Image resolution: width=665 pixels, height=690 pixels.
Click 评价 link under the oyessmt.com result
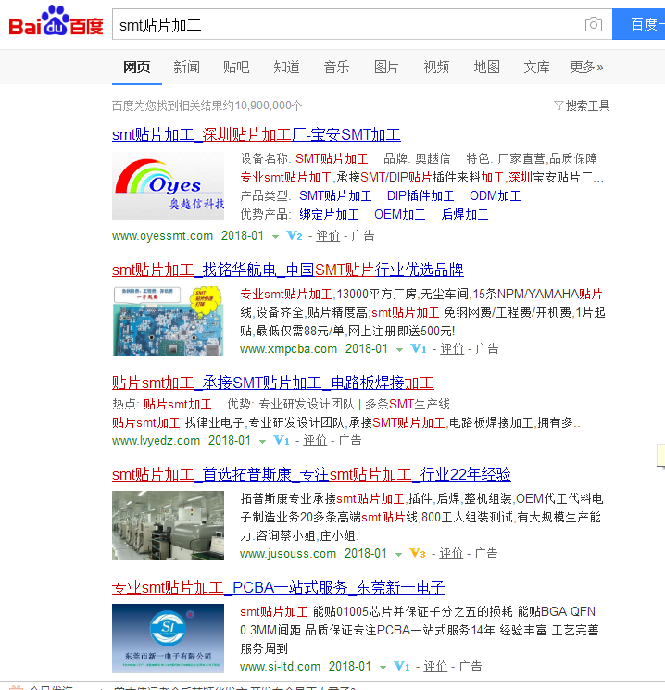click(328, 236)
